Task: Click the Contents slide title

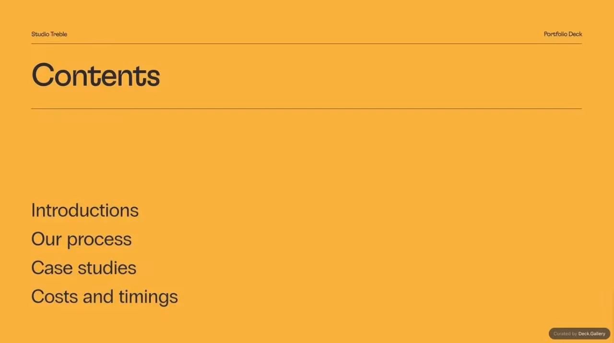Action: (x=95, y=75)
